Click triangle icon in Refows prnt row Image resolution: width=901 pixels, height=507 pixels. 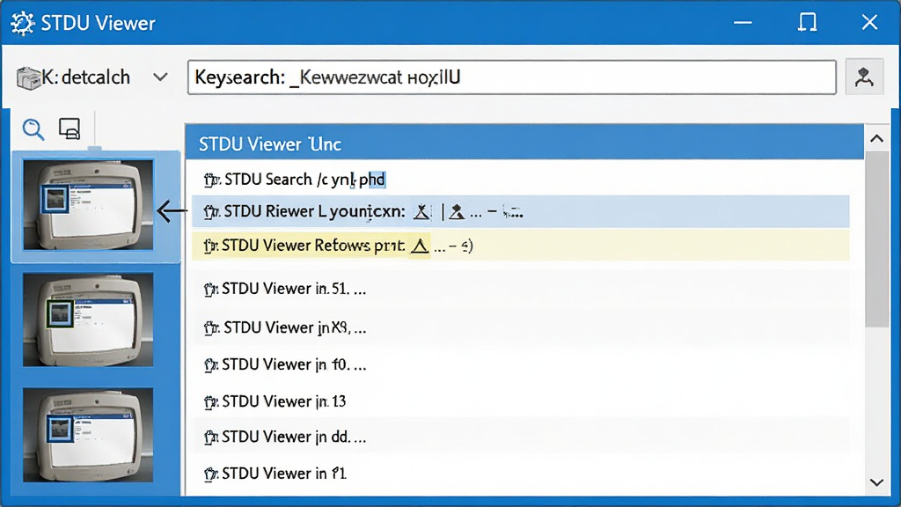tap(420, 246)
